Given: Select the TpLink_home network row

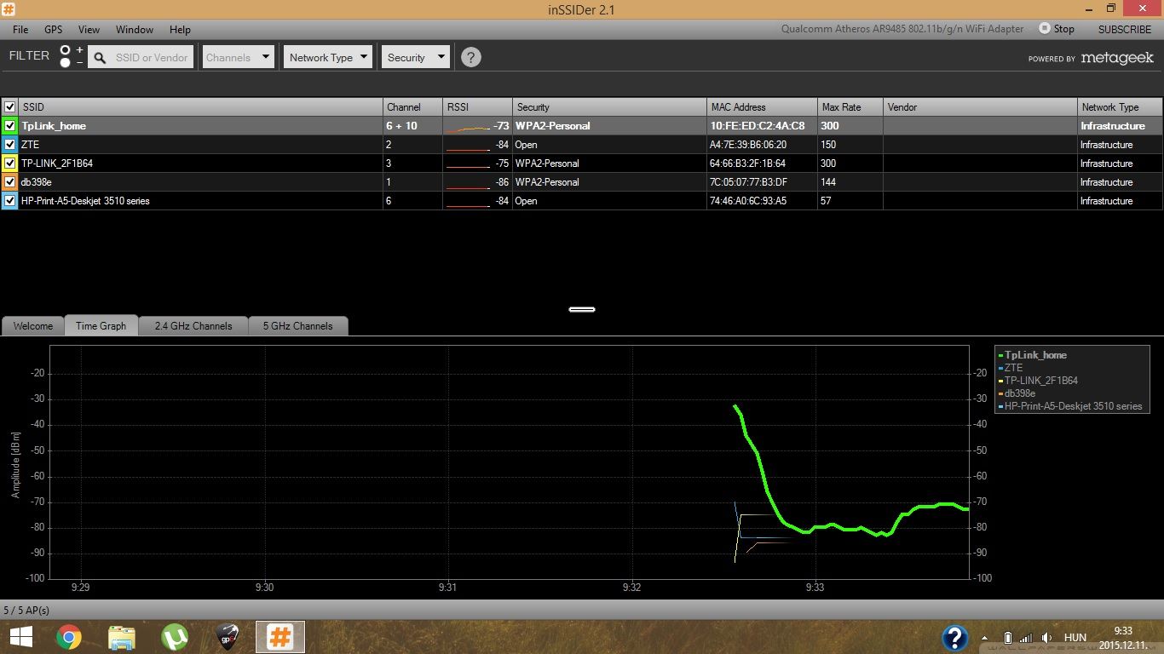Looking at the screenshot, I should point(581,126).
